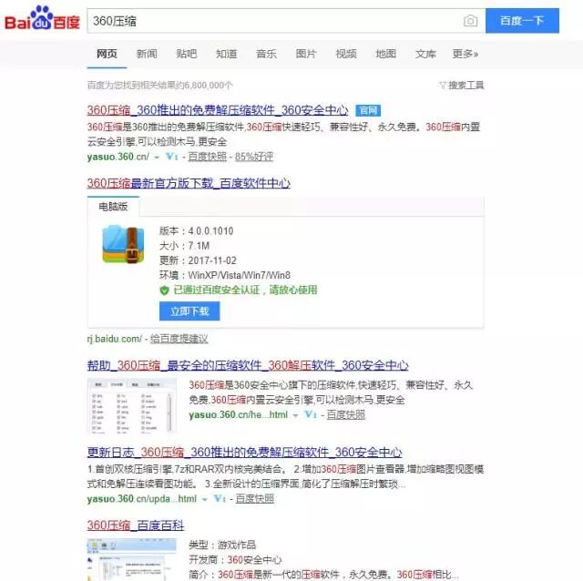583x581 pixels.
Task: Click the 版本：4.0.0.1010 text
Action: click(x=197, y=230)
